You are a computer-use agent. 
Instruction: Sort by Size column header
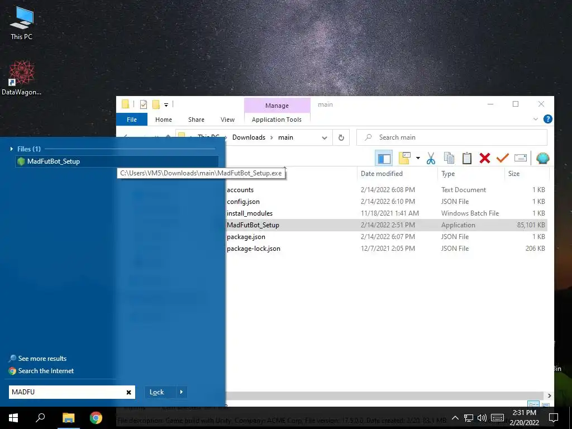click(526, 174)
